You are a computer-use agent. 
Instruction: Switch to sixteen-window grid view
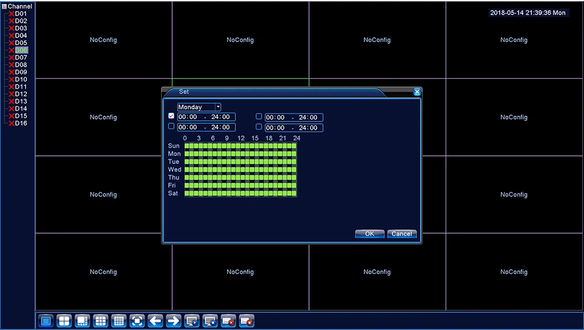pyautogui.click(x=119, y=321)
